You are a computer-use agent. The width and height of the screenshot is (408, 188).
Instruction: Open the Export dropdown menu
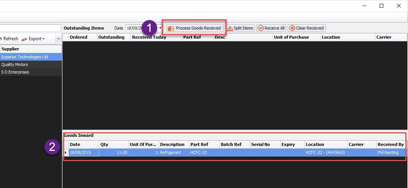(33, 39)
